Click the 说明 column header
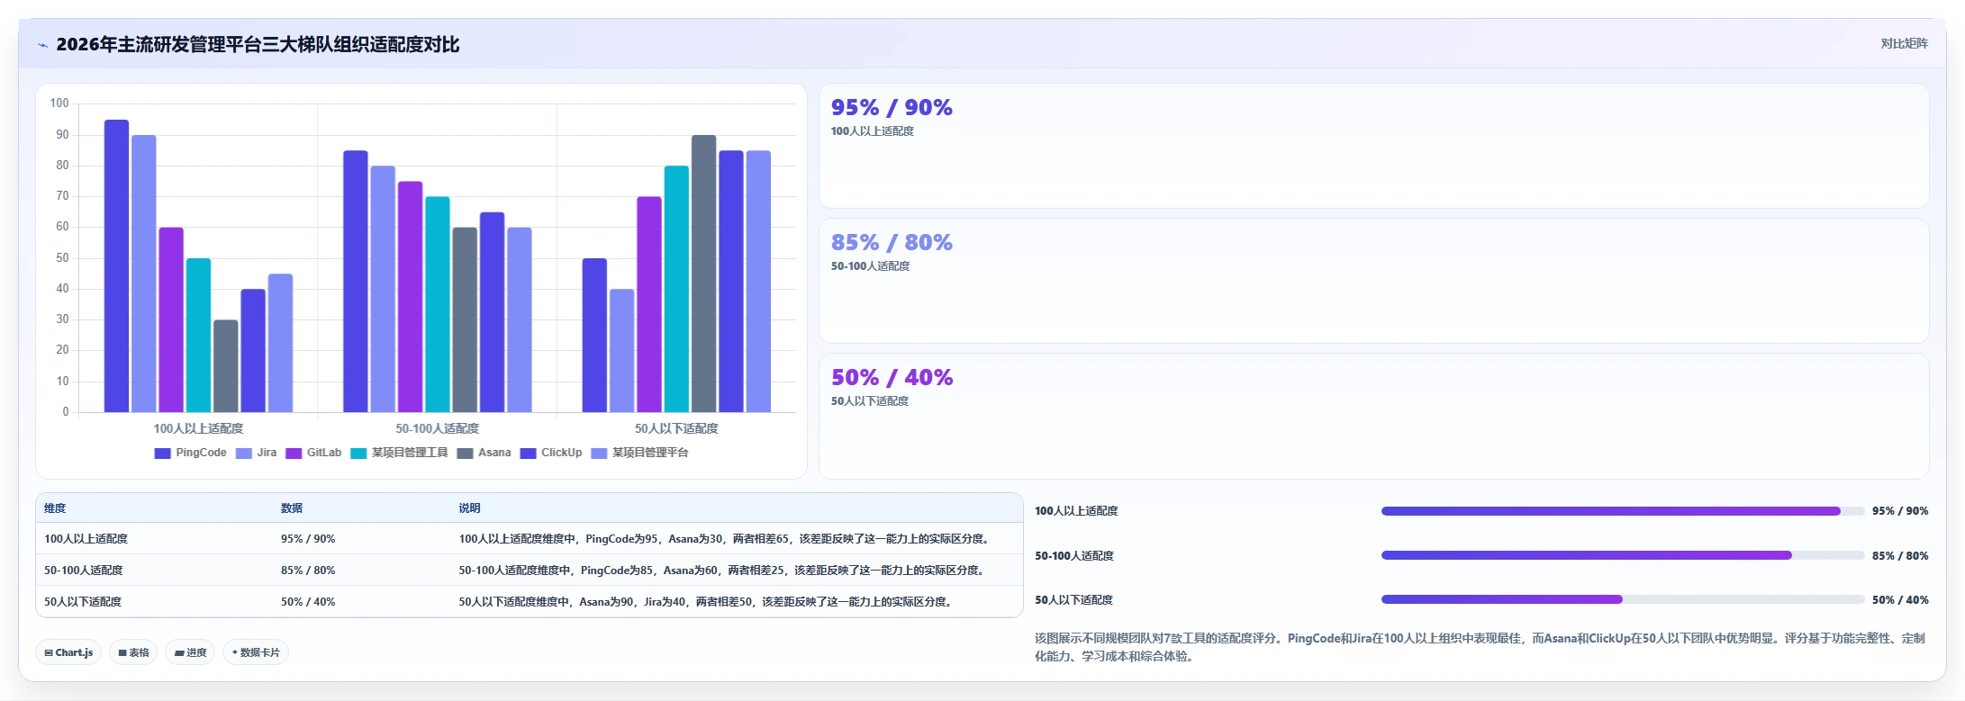 pyautogui.click(x=469, y=508)
